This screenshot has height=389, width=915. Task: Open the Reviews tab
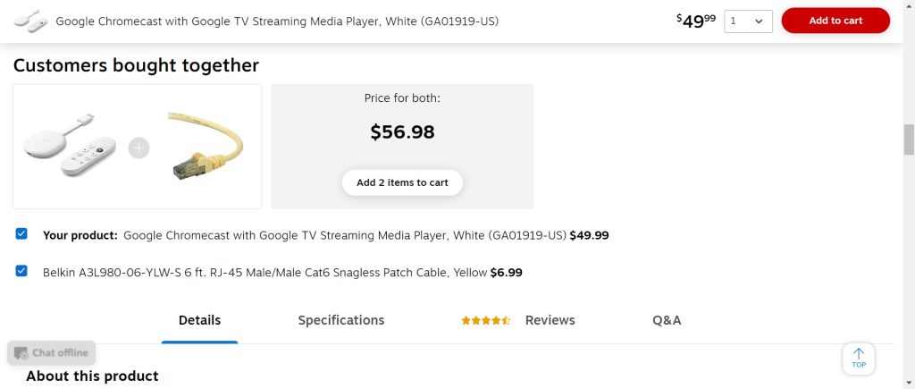(x=550, y=320)
